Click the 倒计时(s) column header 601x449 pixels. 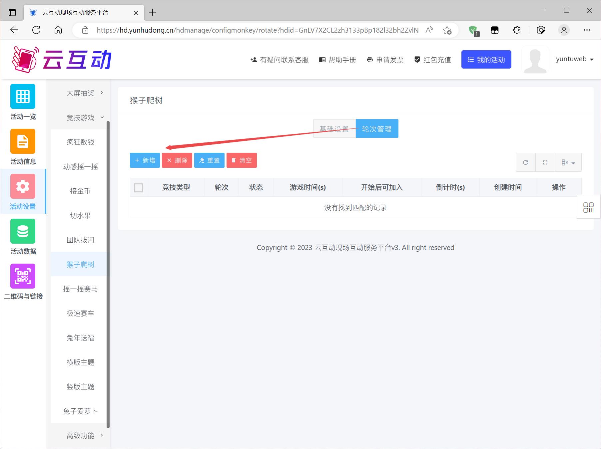(x=450, y=187)
